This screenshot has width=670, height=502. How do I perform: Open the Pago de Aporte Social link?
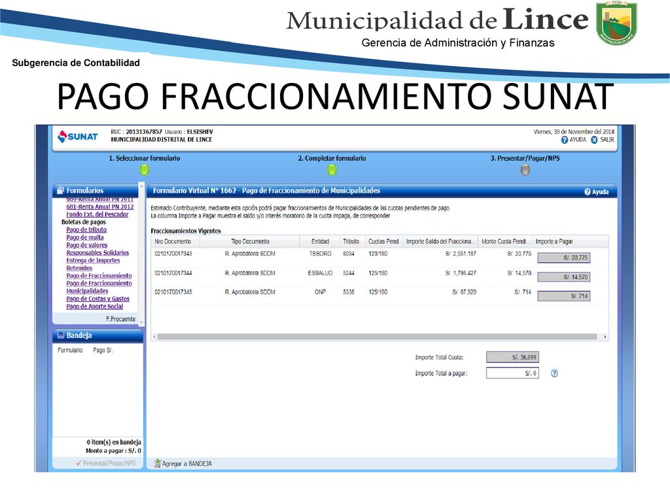(x=94, y=307)
